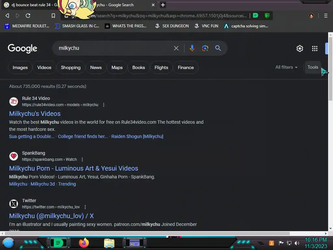The height and width of the screenshot is (250, 333).
Task: Open File Explorer from the taskbar
Action: [109, 243]
